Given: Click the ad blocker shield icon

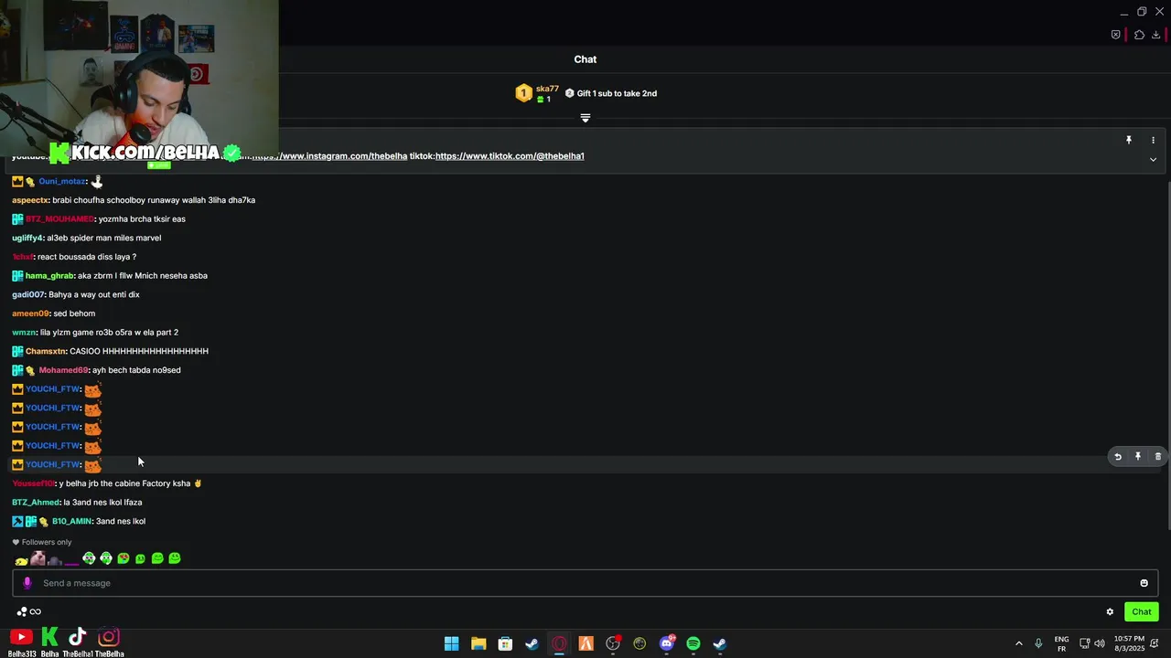Looking at the screenshot, I should click(x=1115, y=35).
